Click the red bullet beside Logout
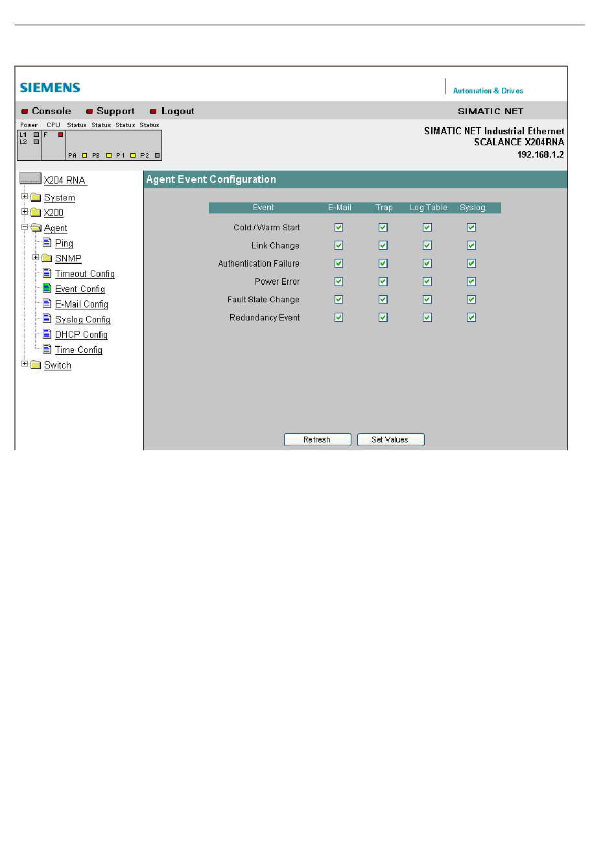 tap(153, 112)
